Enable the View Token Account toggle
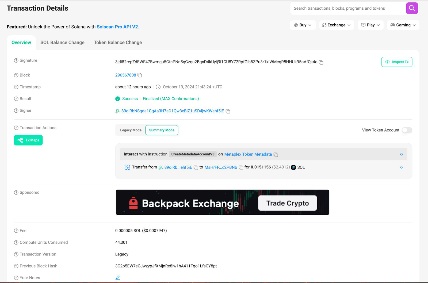Screen dimensions: 428x283 407,130
